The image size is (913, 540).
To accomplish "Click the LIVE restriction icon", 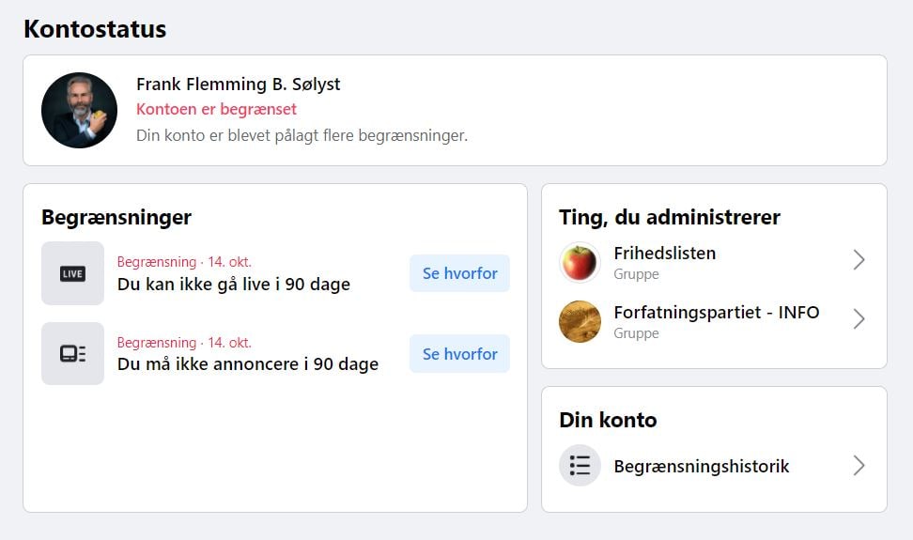I will pos(72,273).
